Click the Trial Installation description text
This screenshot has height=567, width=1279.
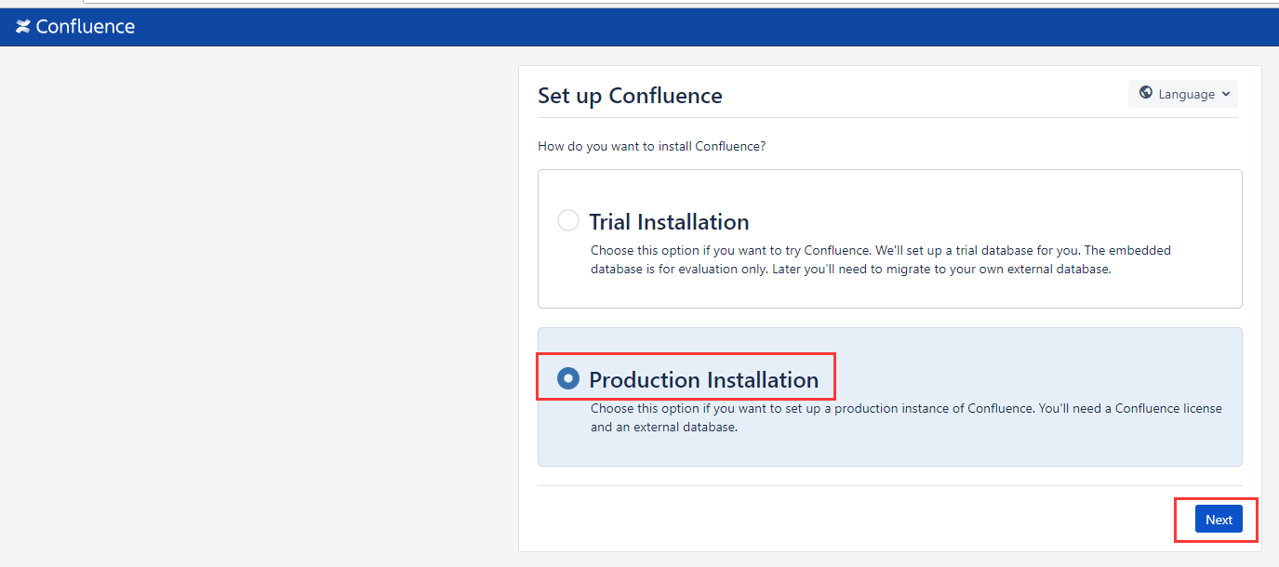coord(881,260)
